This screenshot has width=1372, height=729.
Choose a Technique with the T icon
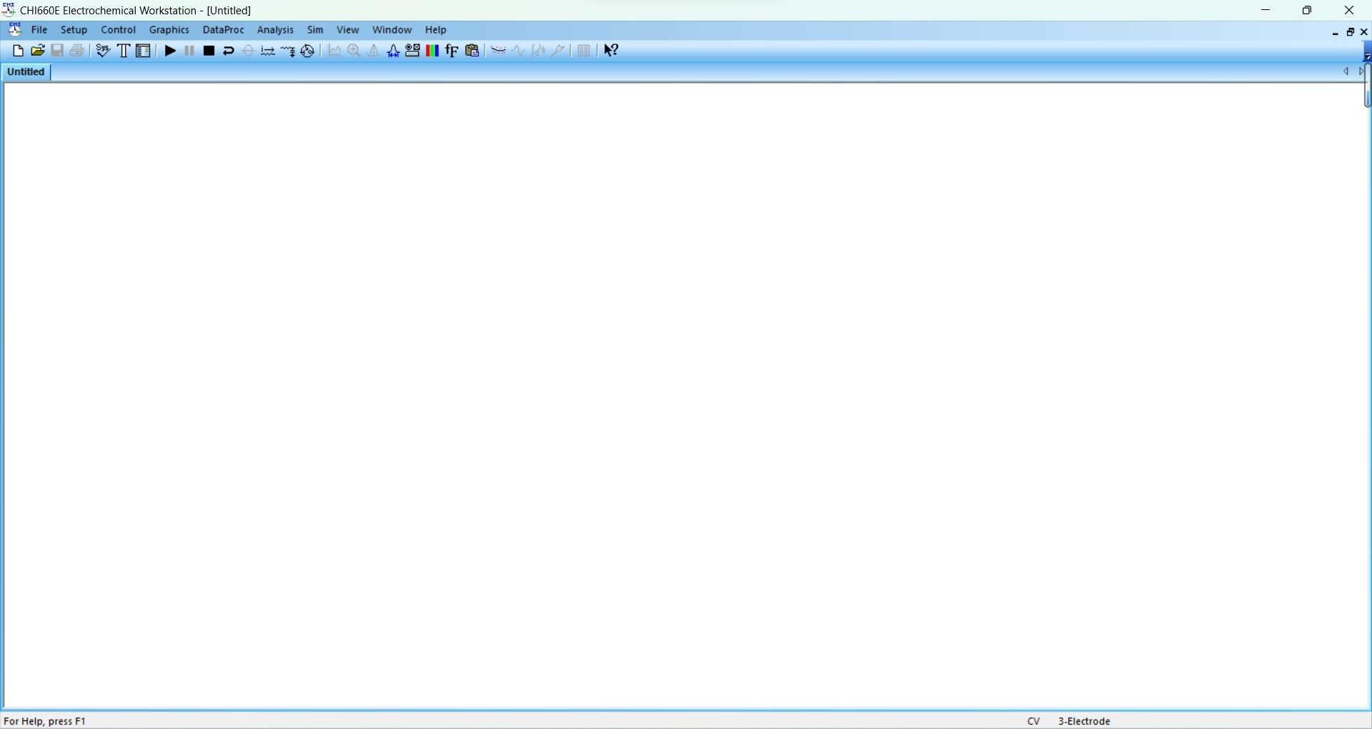coord(124,51)
